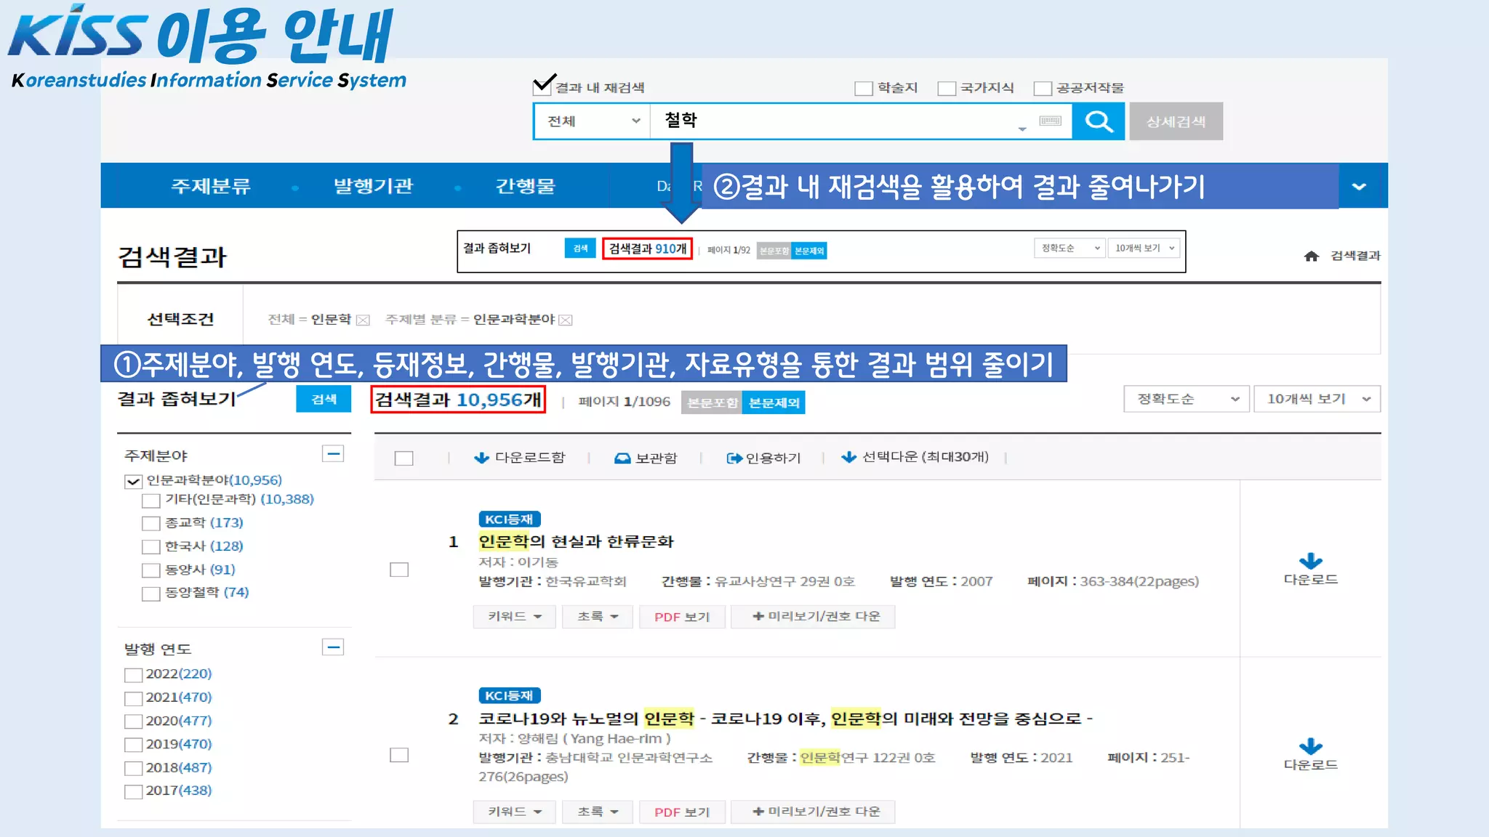
Task: Check the 2022(220) year filter
Action: 133,675
